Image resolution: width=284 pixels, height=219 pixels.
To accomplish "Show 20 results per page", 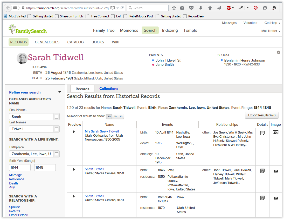I will click(x=109, y=116).
